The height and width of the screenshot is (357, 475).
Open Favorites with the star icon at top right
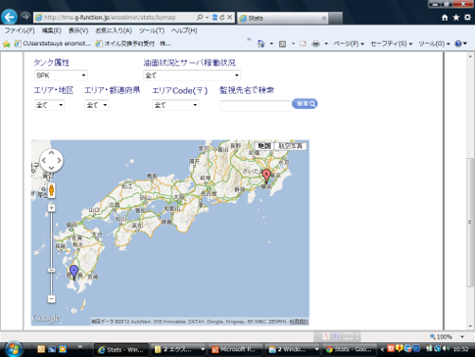click(x=456, y=18)
